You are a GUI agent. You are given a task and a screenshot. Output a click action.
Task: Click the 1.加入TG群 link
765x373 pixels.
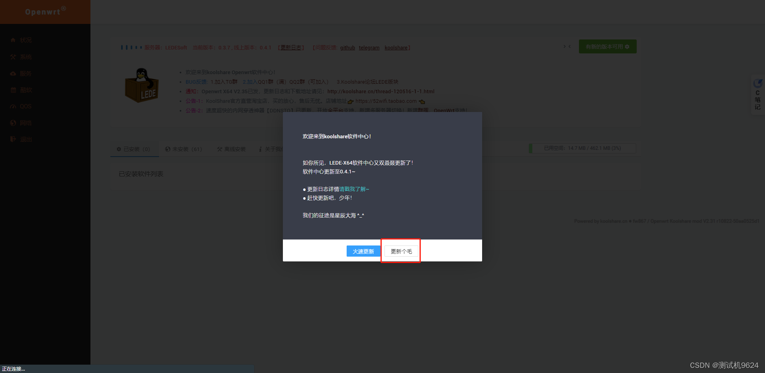pyautogui.click(x=224, y=82)
